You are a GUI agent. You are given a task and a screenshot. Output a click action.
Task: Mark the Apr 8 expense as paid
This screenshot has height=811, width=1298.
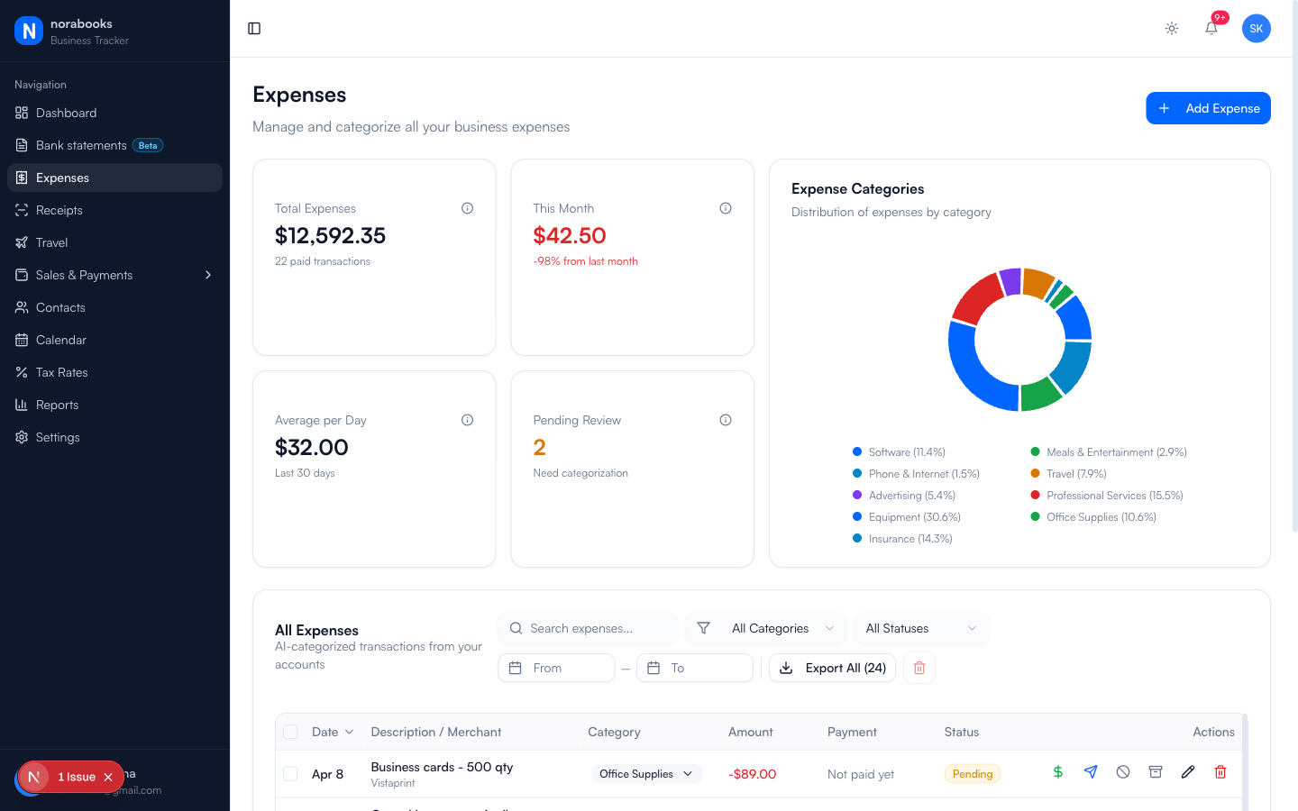(1057, 772)
